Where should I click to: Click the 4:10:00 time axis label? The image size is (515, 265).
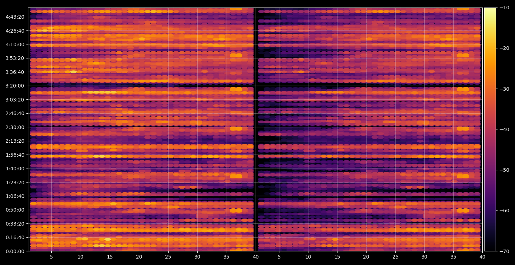click(15, 44)
